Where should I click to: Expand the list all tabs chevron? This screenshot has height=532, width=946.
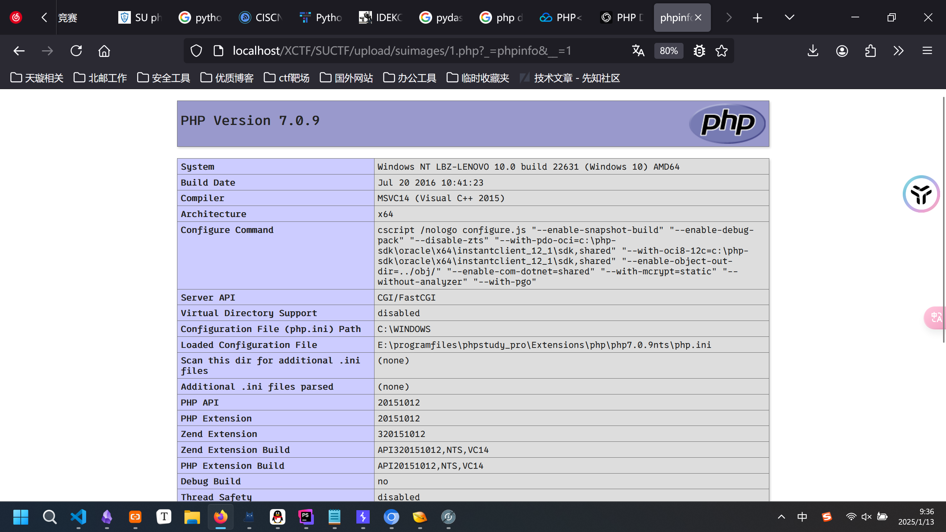789,17
